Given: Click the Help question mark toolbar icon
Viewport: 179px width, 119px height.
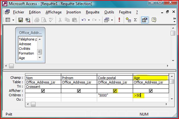Looking at the screenshot, I should click(154, 20).
